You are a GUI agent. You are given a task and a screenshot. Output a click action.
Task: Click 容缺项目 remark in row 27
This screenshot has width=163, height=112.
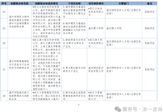tap(150, 69)
